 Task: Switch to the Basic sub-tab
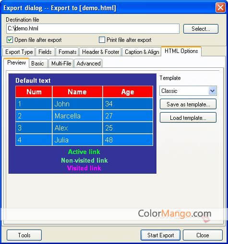(x=37, y=64)
